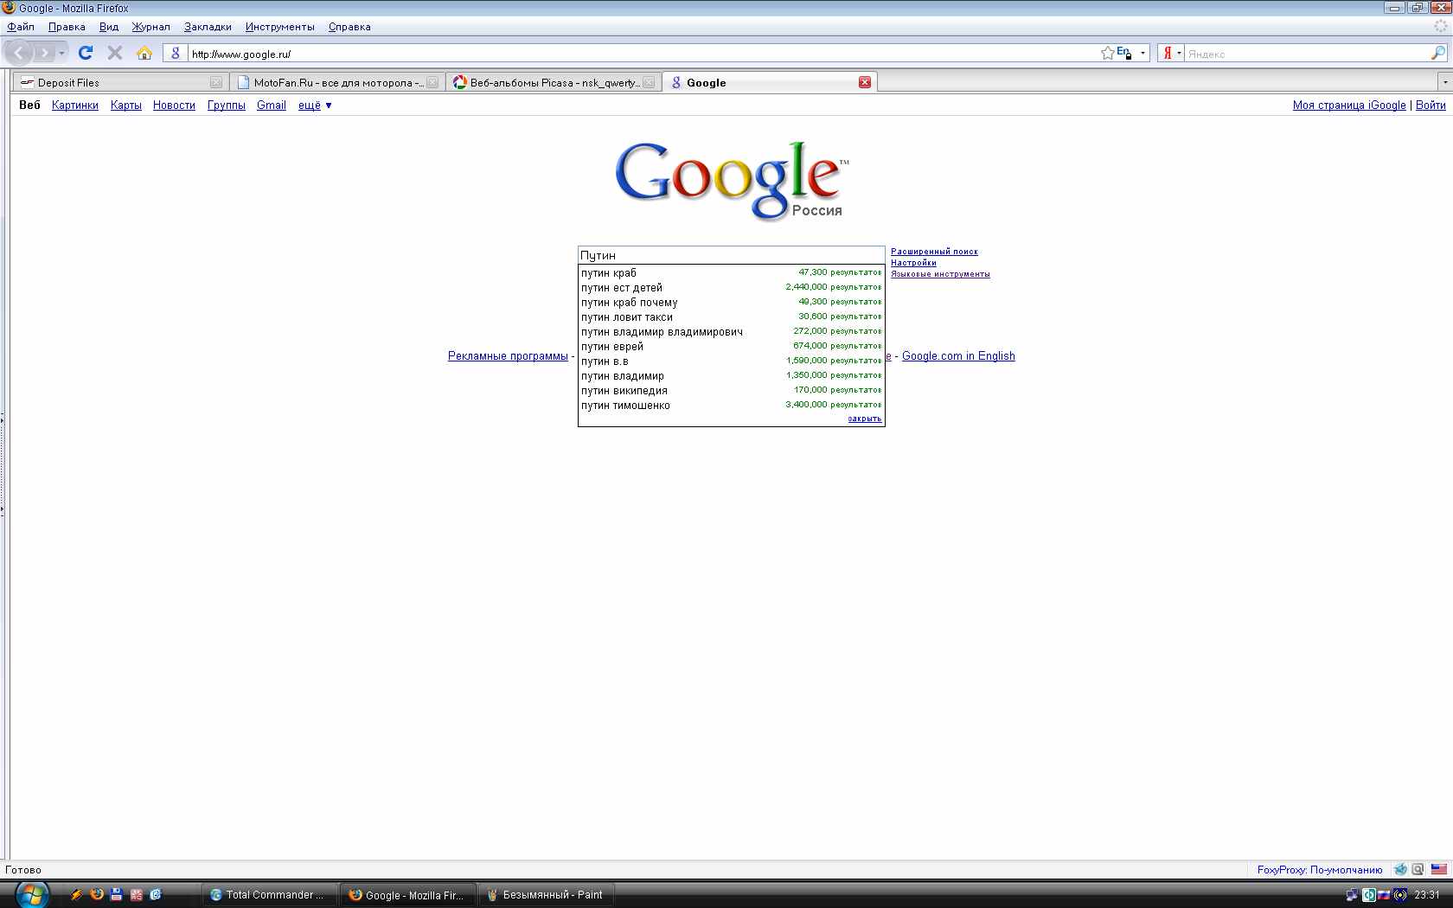Open the Журнал menu
The height and width of the screenshot is (908, 1453).
click(x=150, y=27)
